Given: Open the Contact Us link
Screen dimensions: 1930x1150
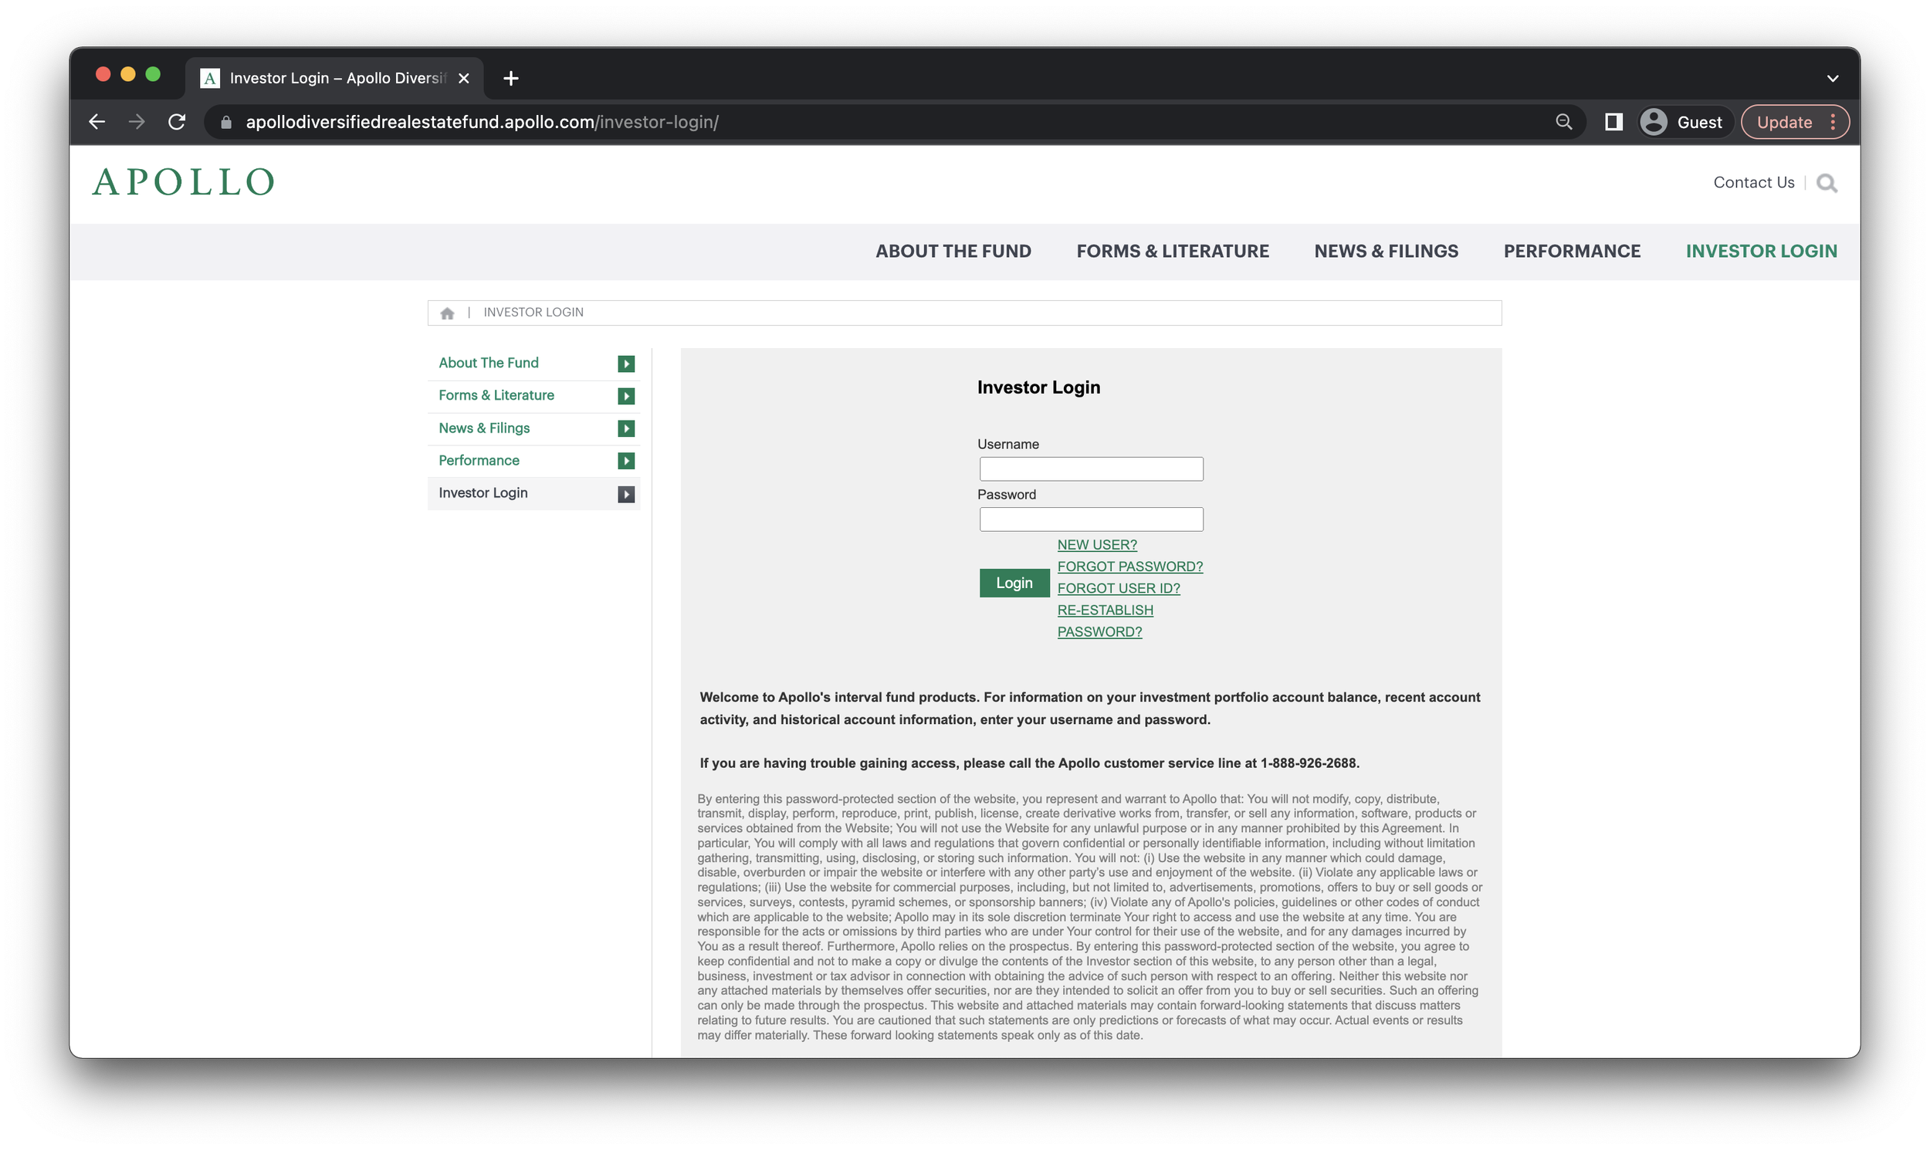Looking at the screenshot, I should pyautogui.click(x=1754, y=182).
